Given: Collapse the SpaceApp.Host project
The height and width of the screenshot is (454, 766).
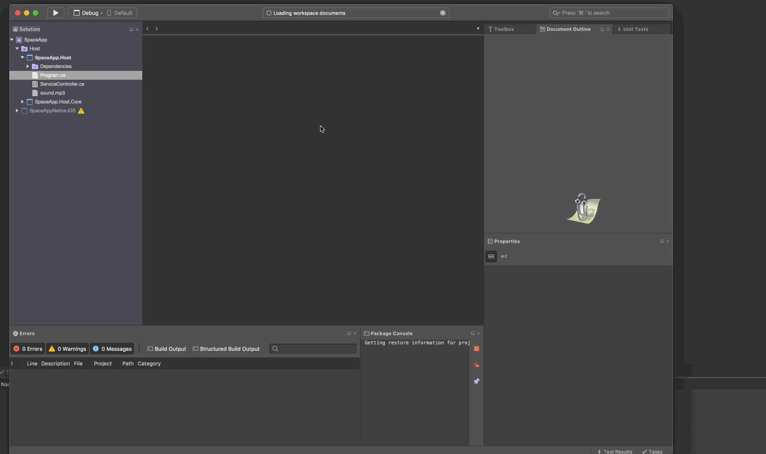Looking at the screenshot, I should (x=22, y=57).
